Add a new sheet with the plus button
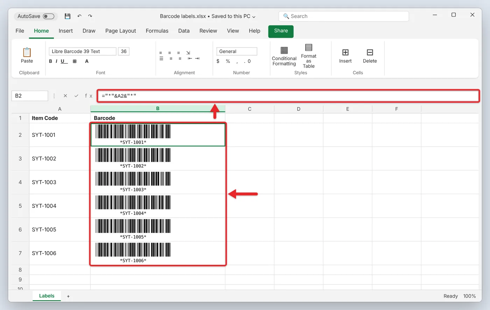 point(68,296)
